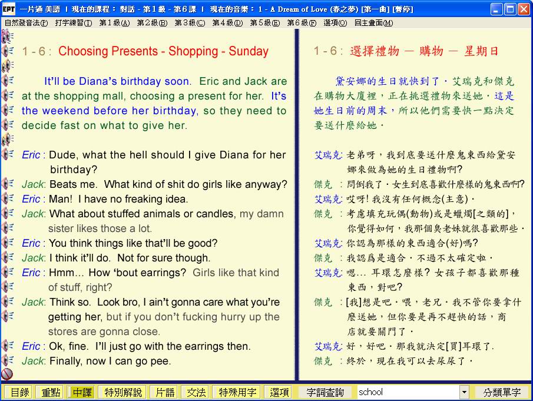Open the 第1級(A) level menu
The width and height of the screenshot is (533, 401).
(x=114, y=23)
